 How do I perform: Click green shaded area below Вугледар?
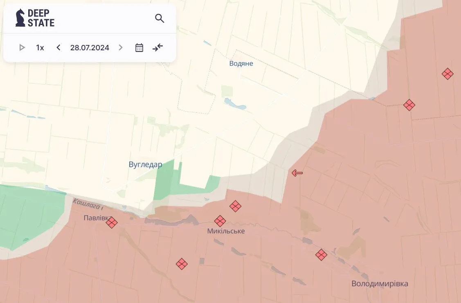coord(166,182)
